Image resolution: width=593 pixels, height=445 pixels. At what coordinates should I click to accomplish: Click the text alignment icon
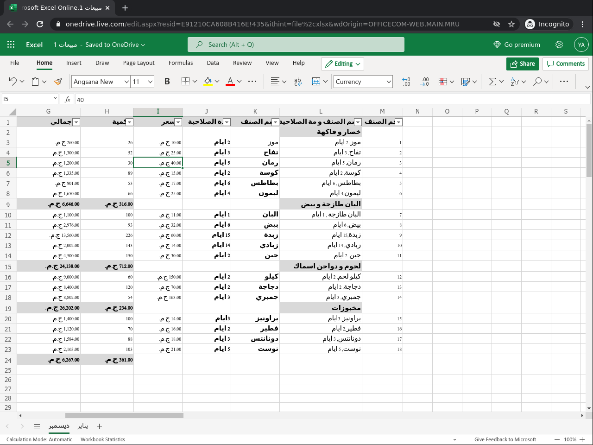pos(275,82)
